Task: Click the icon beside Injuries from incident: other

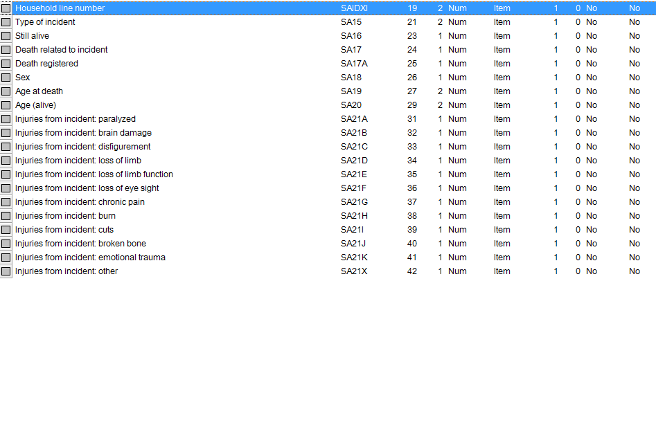Action: point(6,271)
